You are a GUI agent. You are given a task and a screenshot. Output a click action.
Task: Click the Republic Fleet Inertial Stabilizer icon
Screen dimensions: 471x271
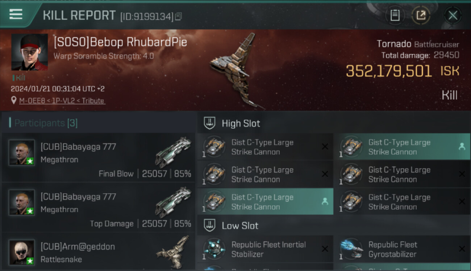[x=214, y=249]
